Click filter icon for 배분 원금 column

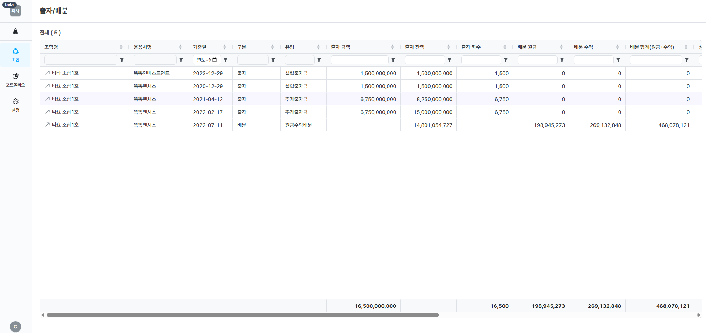click(562, 60)
